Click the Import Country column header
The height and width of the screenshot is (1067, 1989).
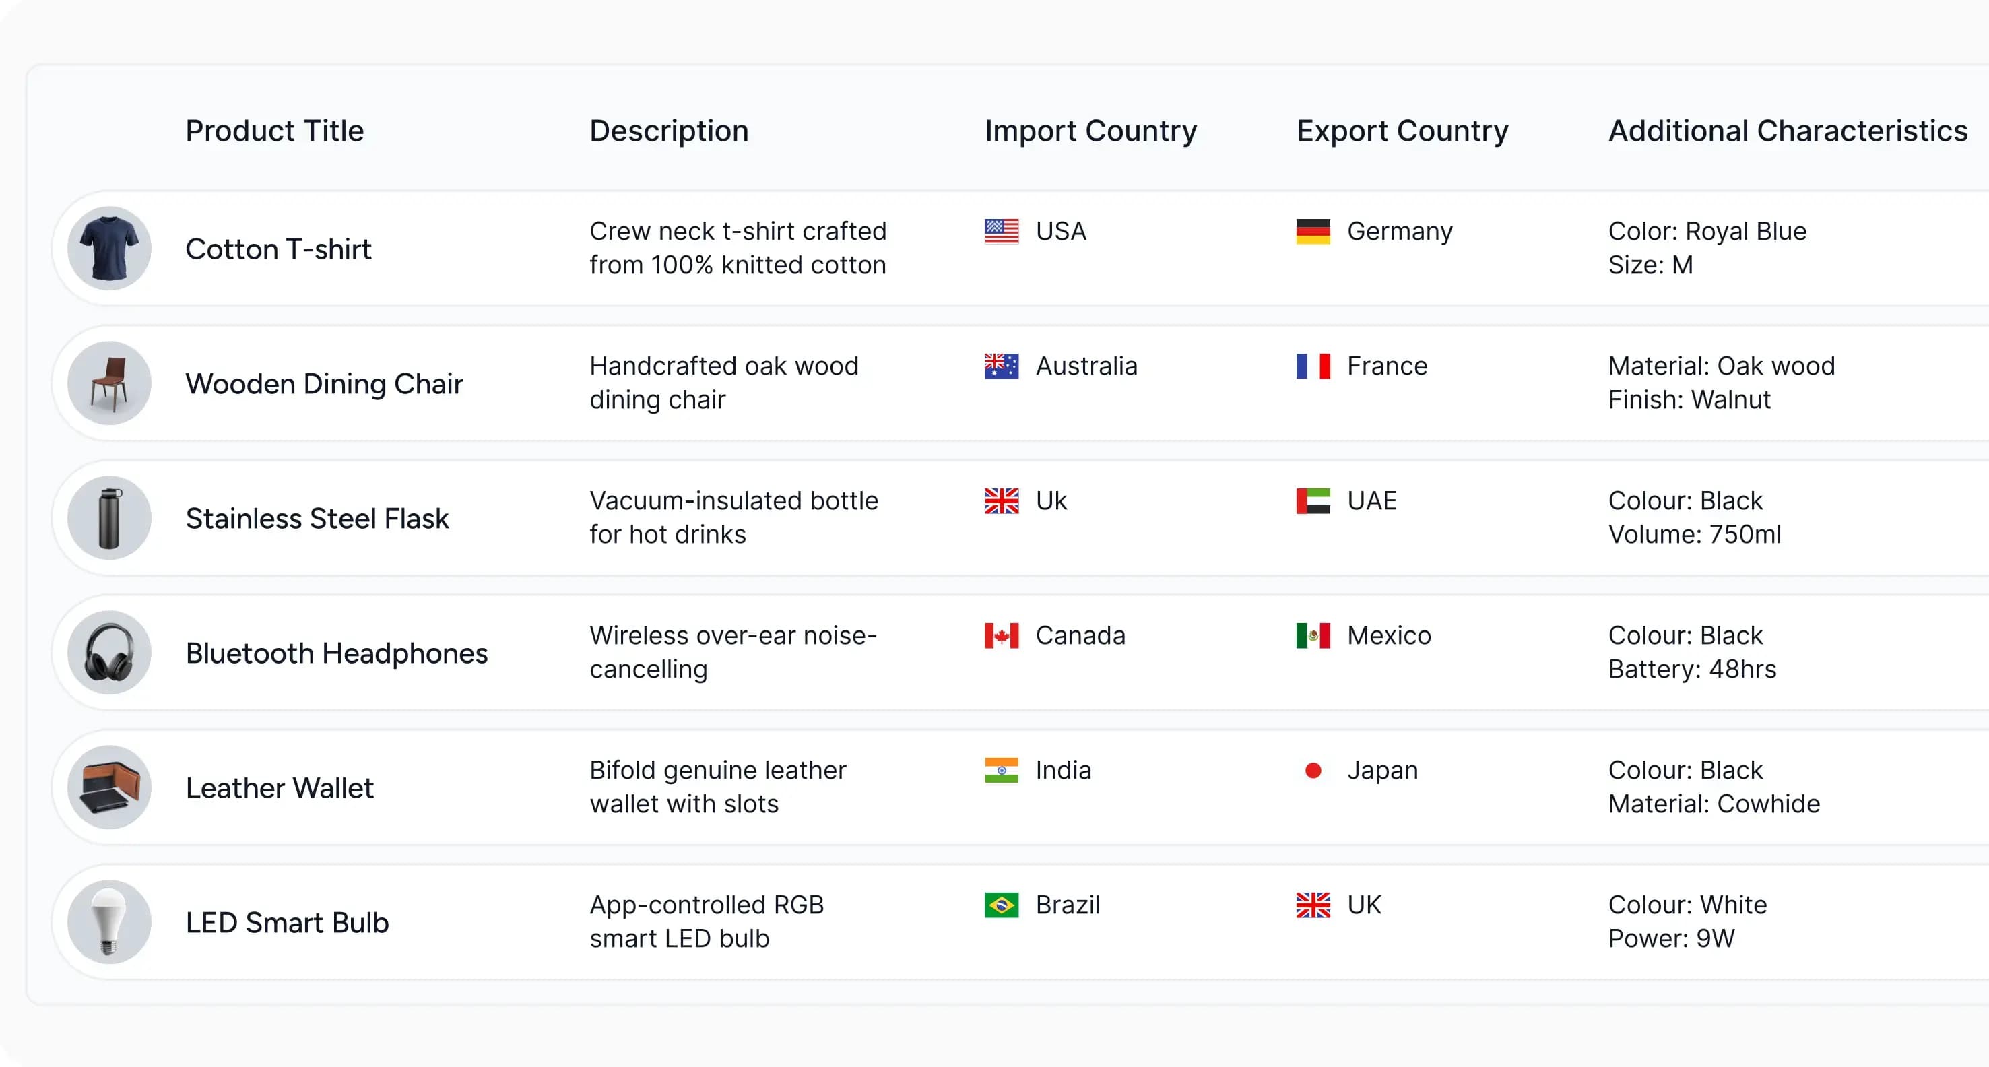1090,131
